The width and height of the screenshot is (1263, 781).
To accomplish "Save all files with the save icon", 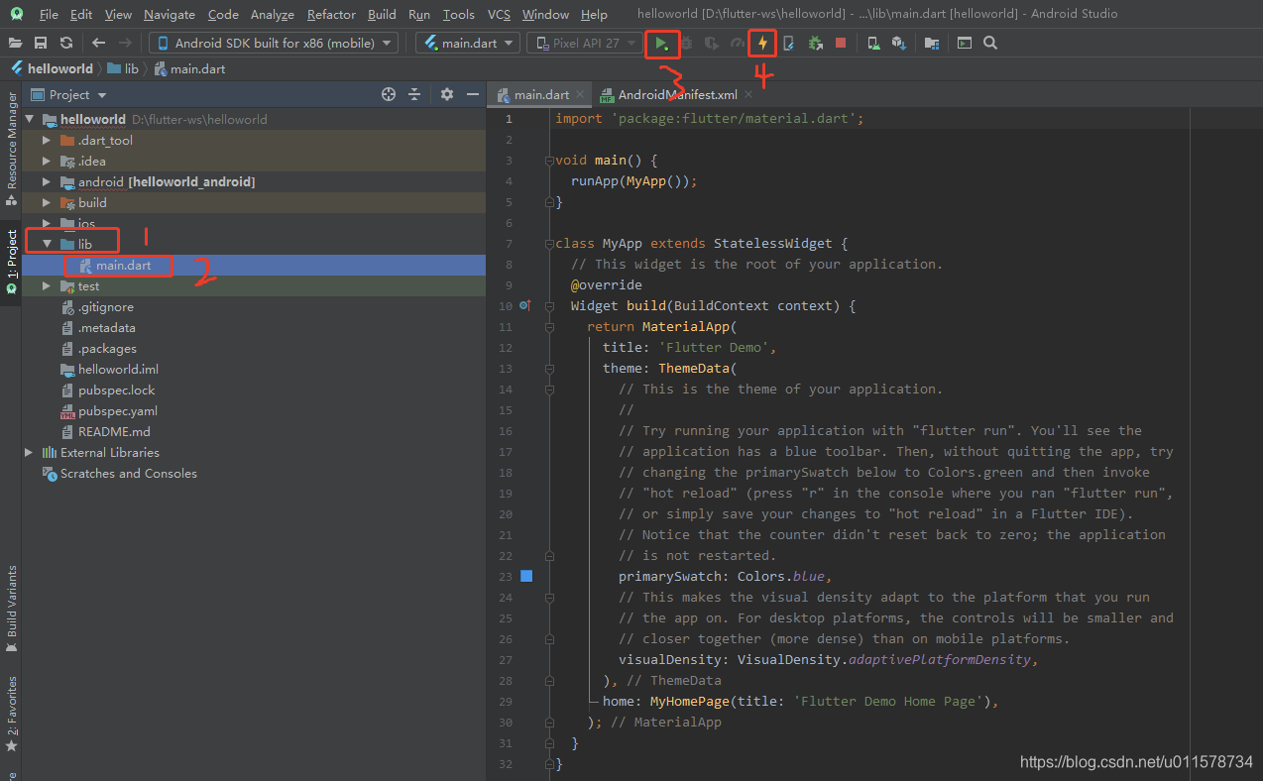I will point(41,43).
